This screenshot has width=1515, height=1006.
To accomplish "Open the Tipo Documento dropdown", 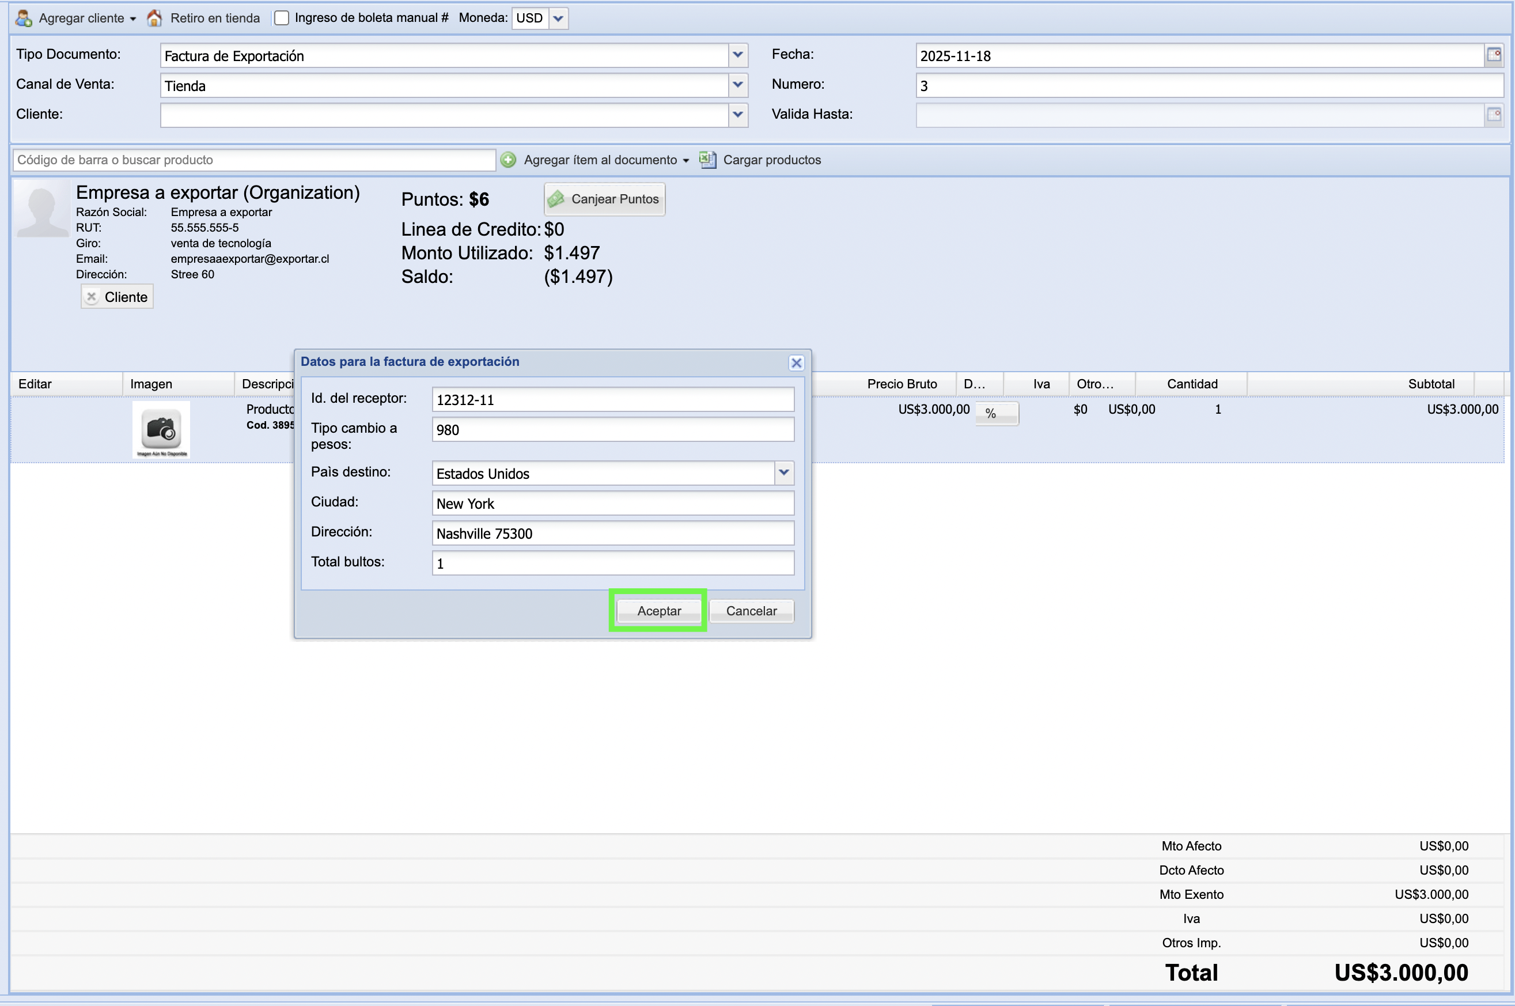I will click(737, 55).
